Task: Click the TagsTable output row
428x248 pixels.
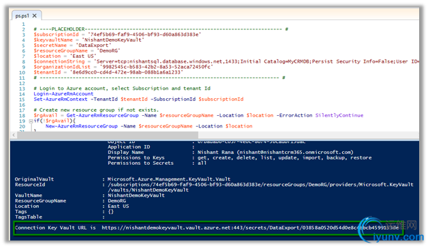Action: (60, 217)
